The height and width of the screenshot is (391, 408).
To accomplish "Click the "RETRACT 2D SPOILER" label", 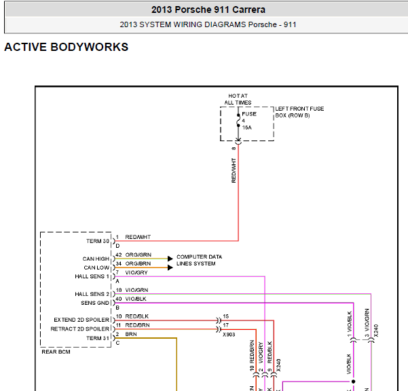I will tap(80, 329).
